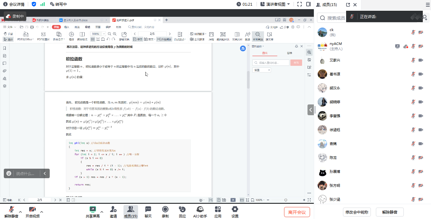Toggle the member sidebar panel icon
Viewport: 431px width, 219px height.
(x=308, y=4)
